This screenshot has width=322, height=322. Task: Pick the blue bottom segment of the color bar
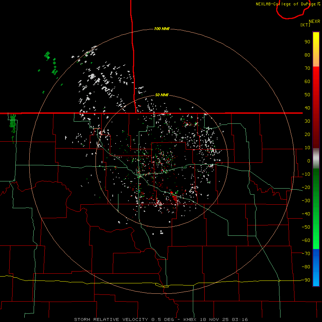click(x=316, y=268)
